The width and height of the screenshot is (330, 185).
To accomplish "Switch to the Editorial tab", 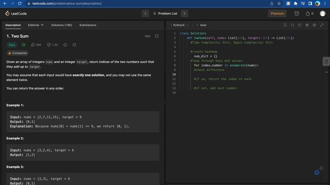I will pos(36,25).
